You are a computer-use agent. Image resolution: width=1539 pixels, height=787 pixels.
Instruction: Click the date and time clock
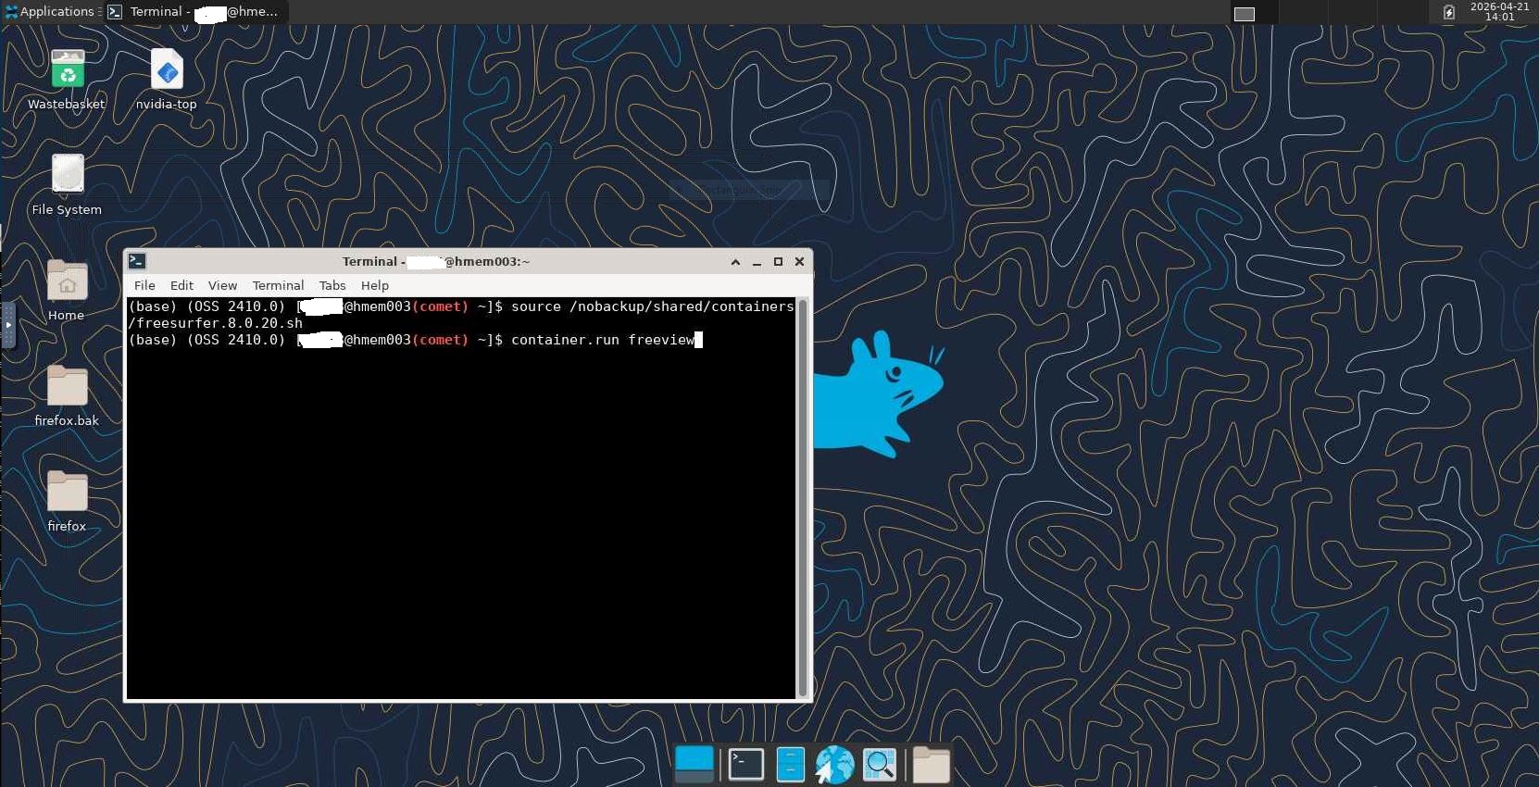coord(1499,12)
